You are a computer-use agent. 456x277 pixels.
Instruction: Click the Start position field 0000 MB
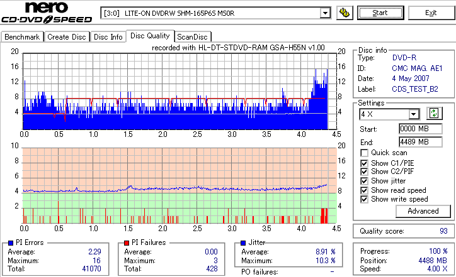(x=421, y=129)
